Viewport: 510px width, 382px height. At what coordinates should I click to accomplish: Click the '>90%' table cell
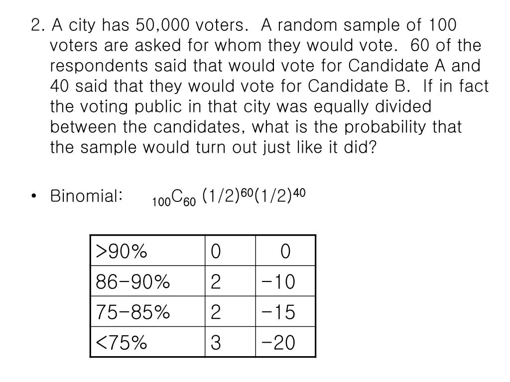[x=147, y=251]
